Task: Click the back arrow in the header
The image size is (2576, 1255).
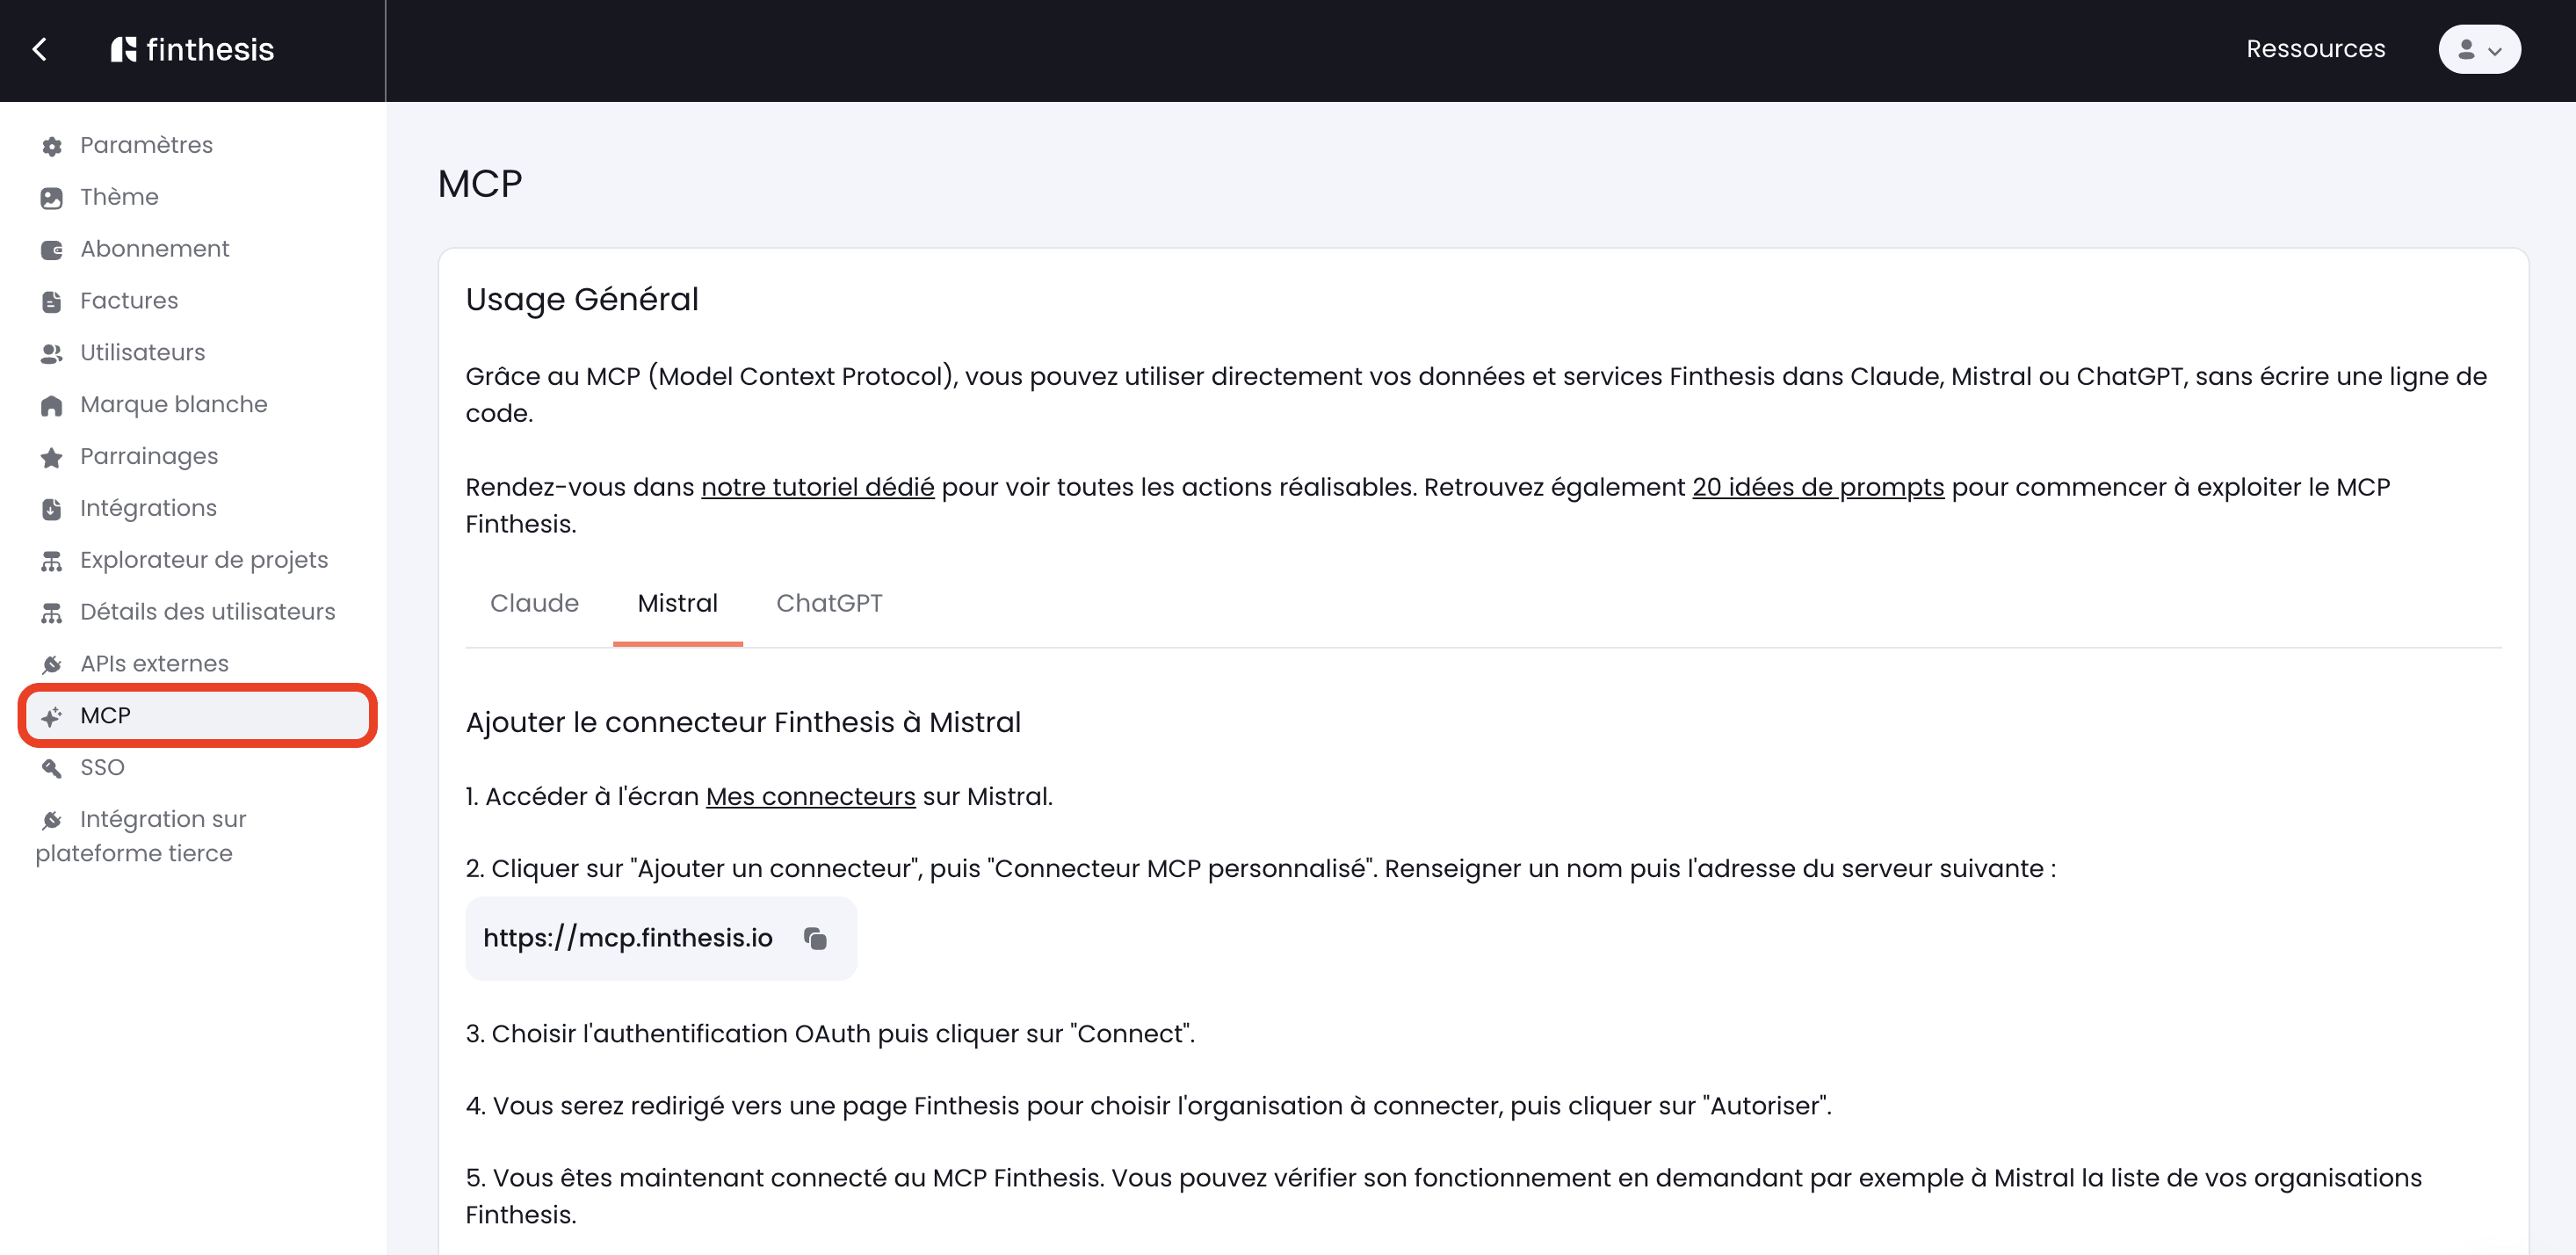Action: [40, 49]
